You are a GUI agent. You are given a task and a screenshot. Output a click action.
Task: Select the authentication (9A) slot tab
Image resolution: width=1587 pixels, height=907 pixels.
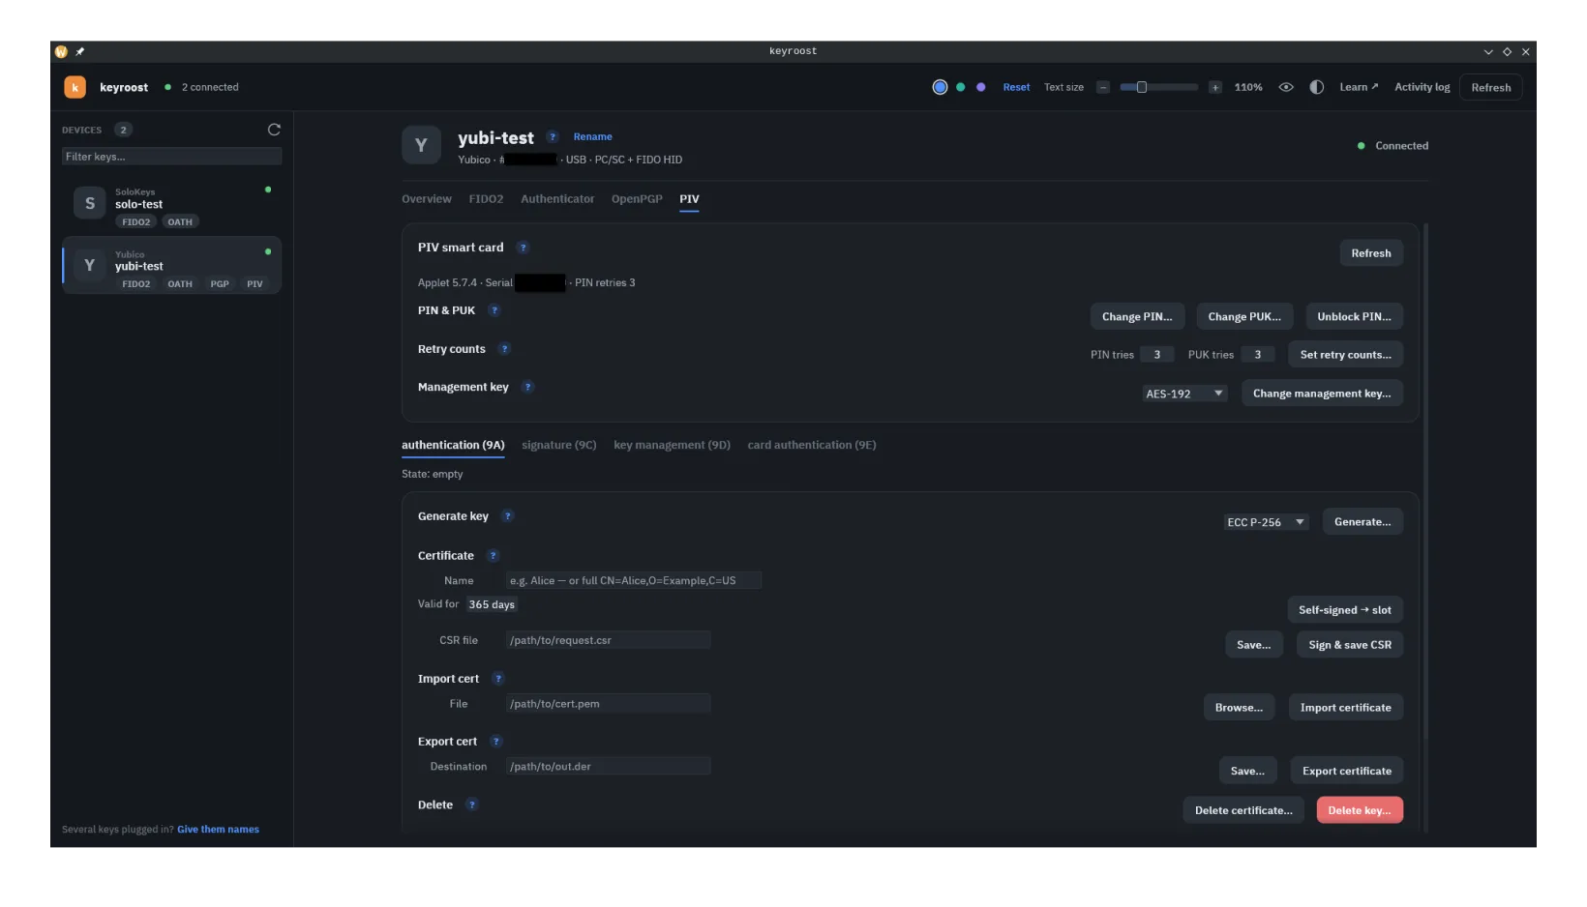click(x=453, y=446)
